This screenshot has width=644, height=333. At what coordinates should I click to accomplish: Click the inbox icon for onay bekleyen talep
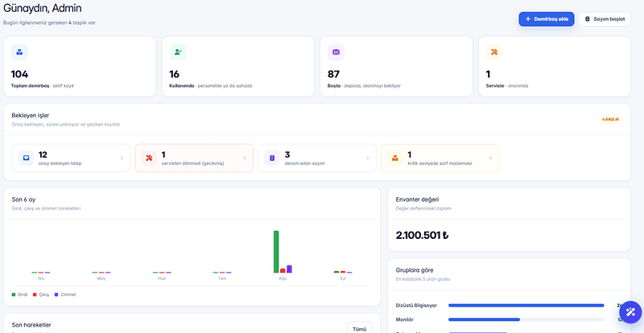tap(26, 158)
